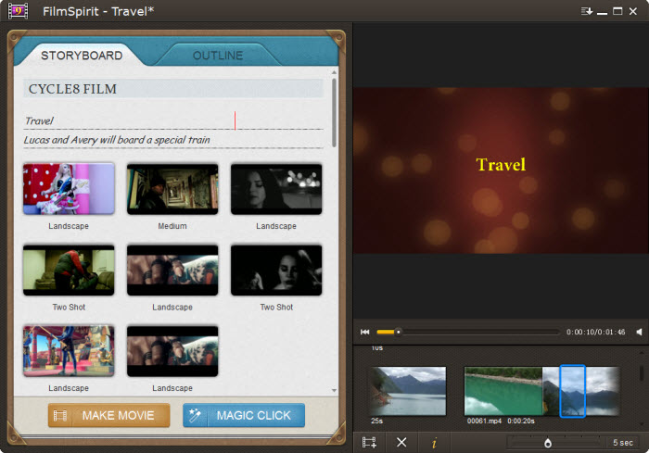
Task: Mute audio with the speaker icon
Action: [x=639, y=332]
